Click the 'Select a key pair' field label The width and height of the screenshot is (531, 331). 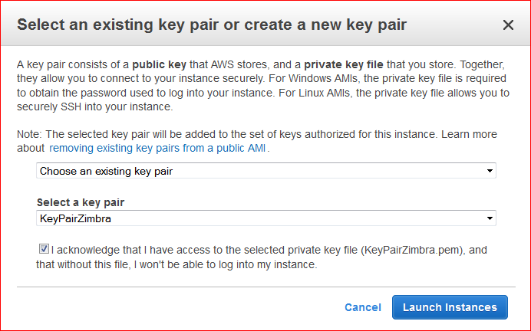click(x=81, y=202)
